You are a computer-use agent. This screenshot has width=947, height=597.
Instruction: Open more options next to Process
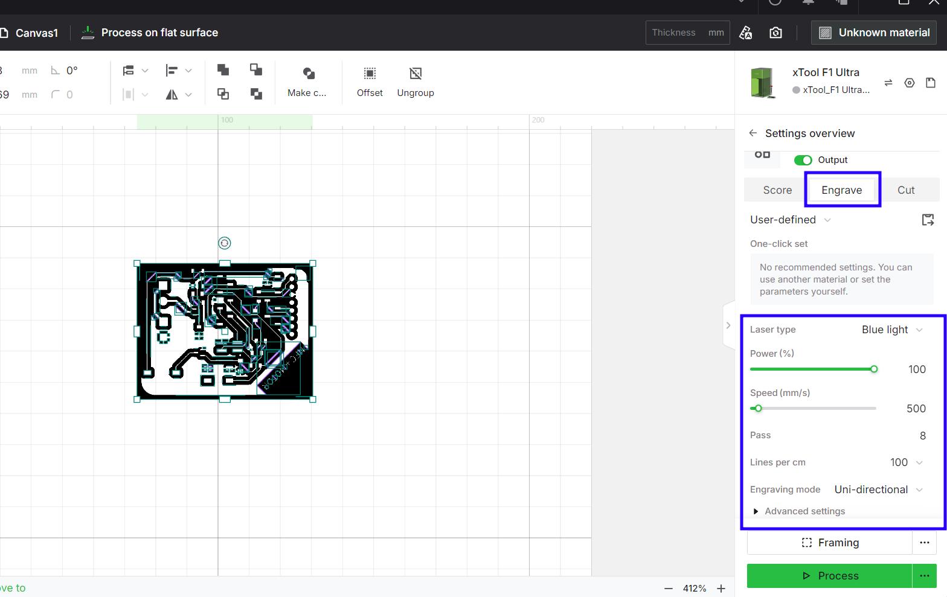tap(925, 576)
